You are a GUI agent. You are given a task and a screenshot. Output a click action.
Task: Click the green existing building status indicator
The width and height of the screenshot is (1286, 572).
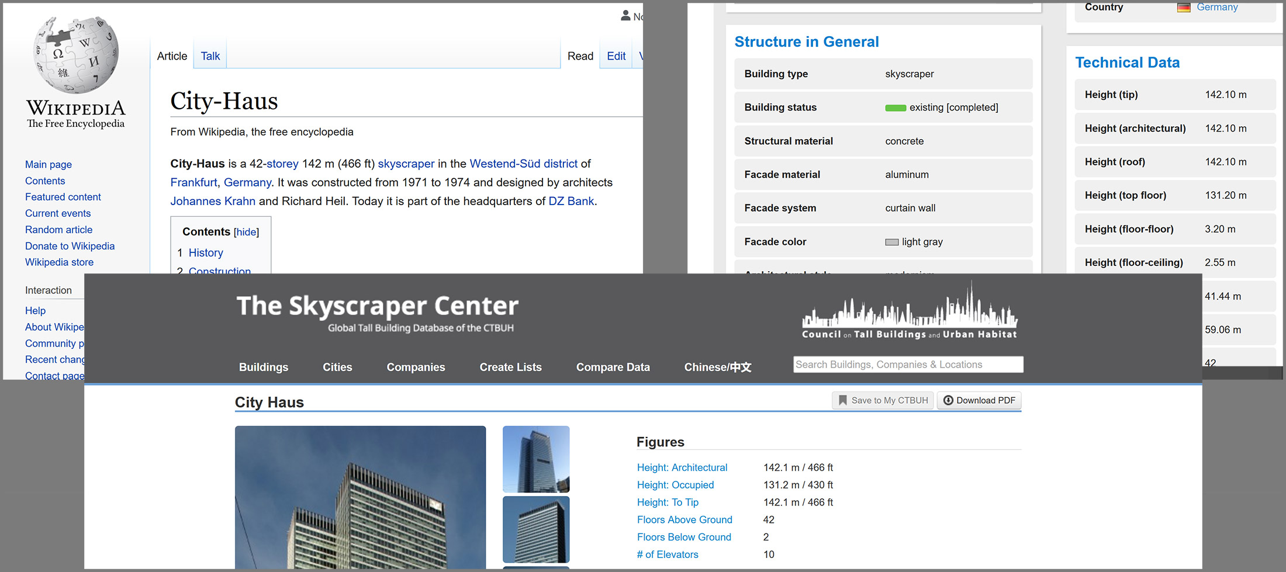[895, 108]
